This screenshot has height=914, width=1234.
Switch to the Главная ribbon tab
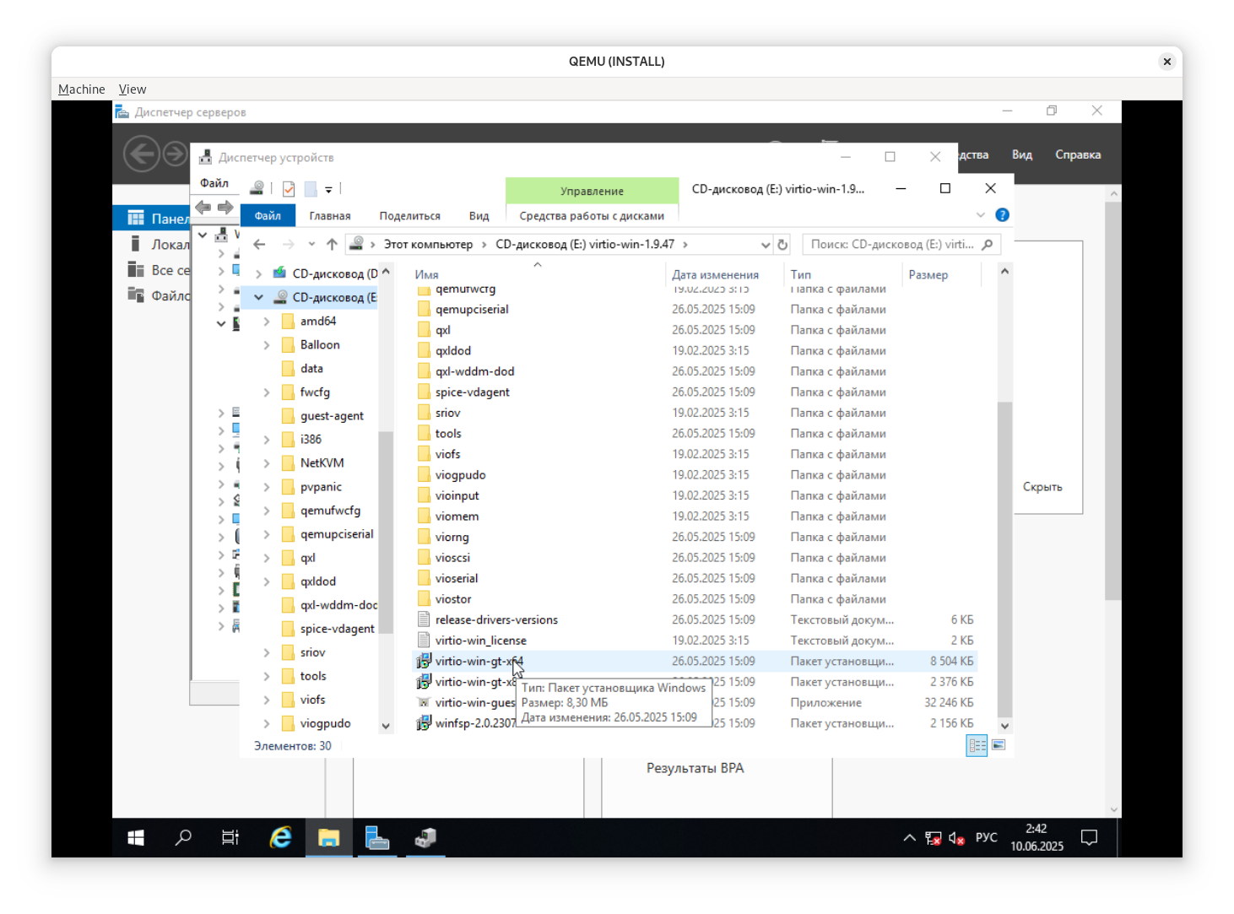click(330, 216)
